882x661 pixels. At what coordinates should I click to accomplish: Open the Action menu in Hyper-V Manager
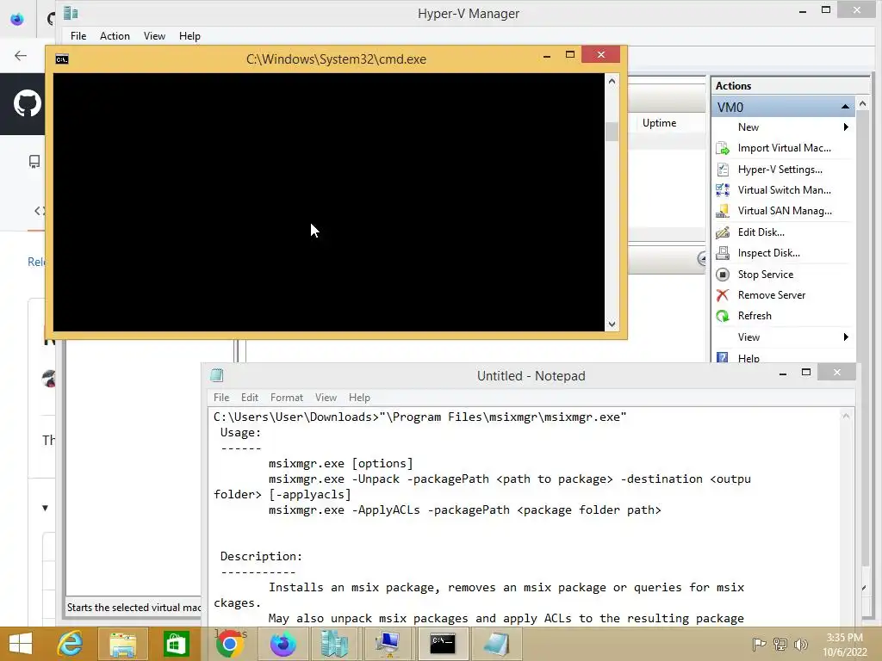115,36
